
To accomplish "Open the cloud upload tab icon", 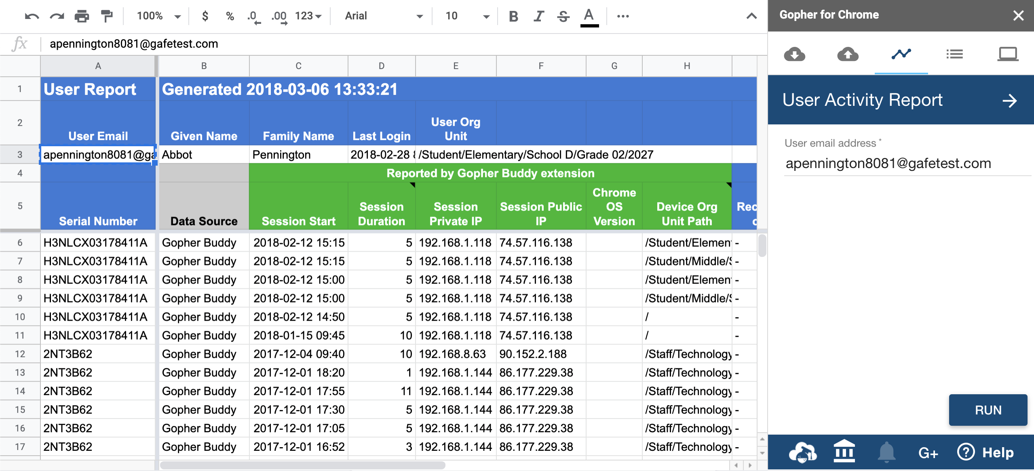I will [848, 54].
